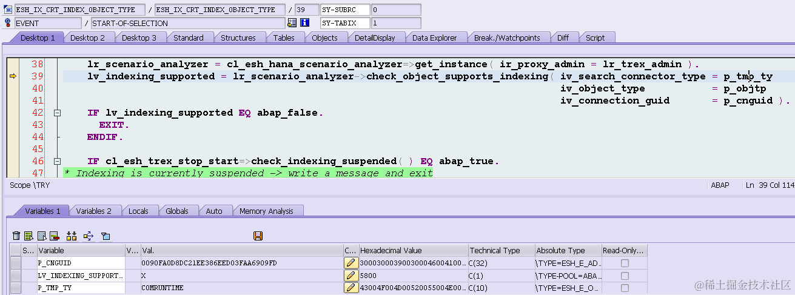
Task: Open the Break./Watchpoints tab
Action: pos(507,38)
